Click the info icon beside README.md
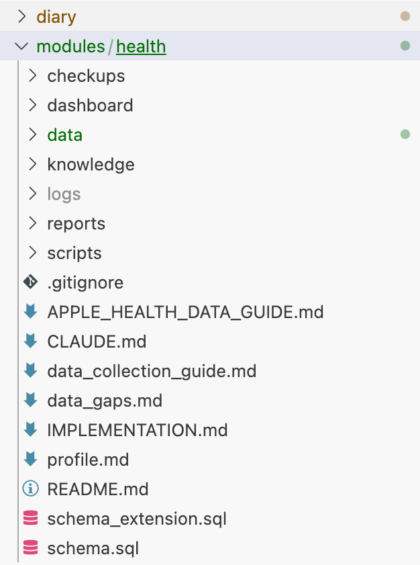The height and width of the screenshot is (565, 420). (x=30, y=489)
